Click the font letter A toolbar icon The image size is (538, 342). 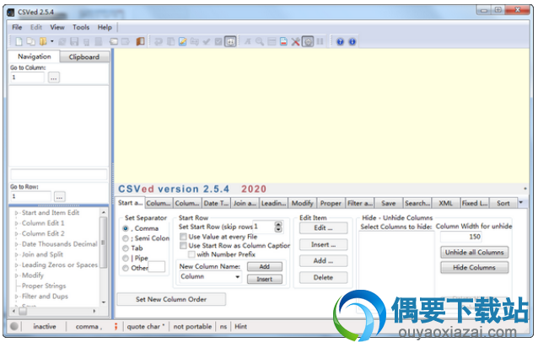click(247, 42)
